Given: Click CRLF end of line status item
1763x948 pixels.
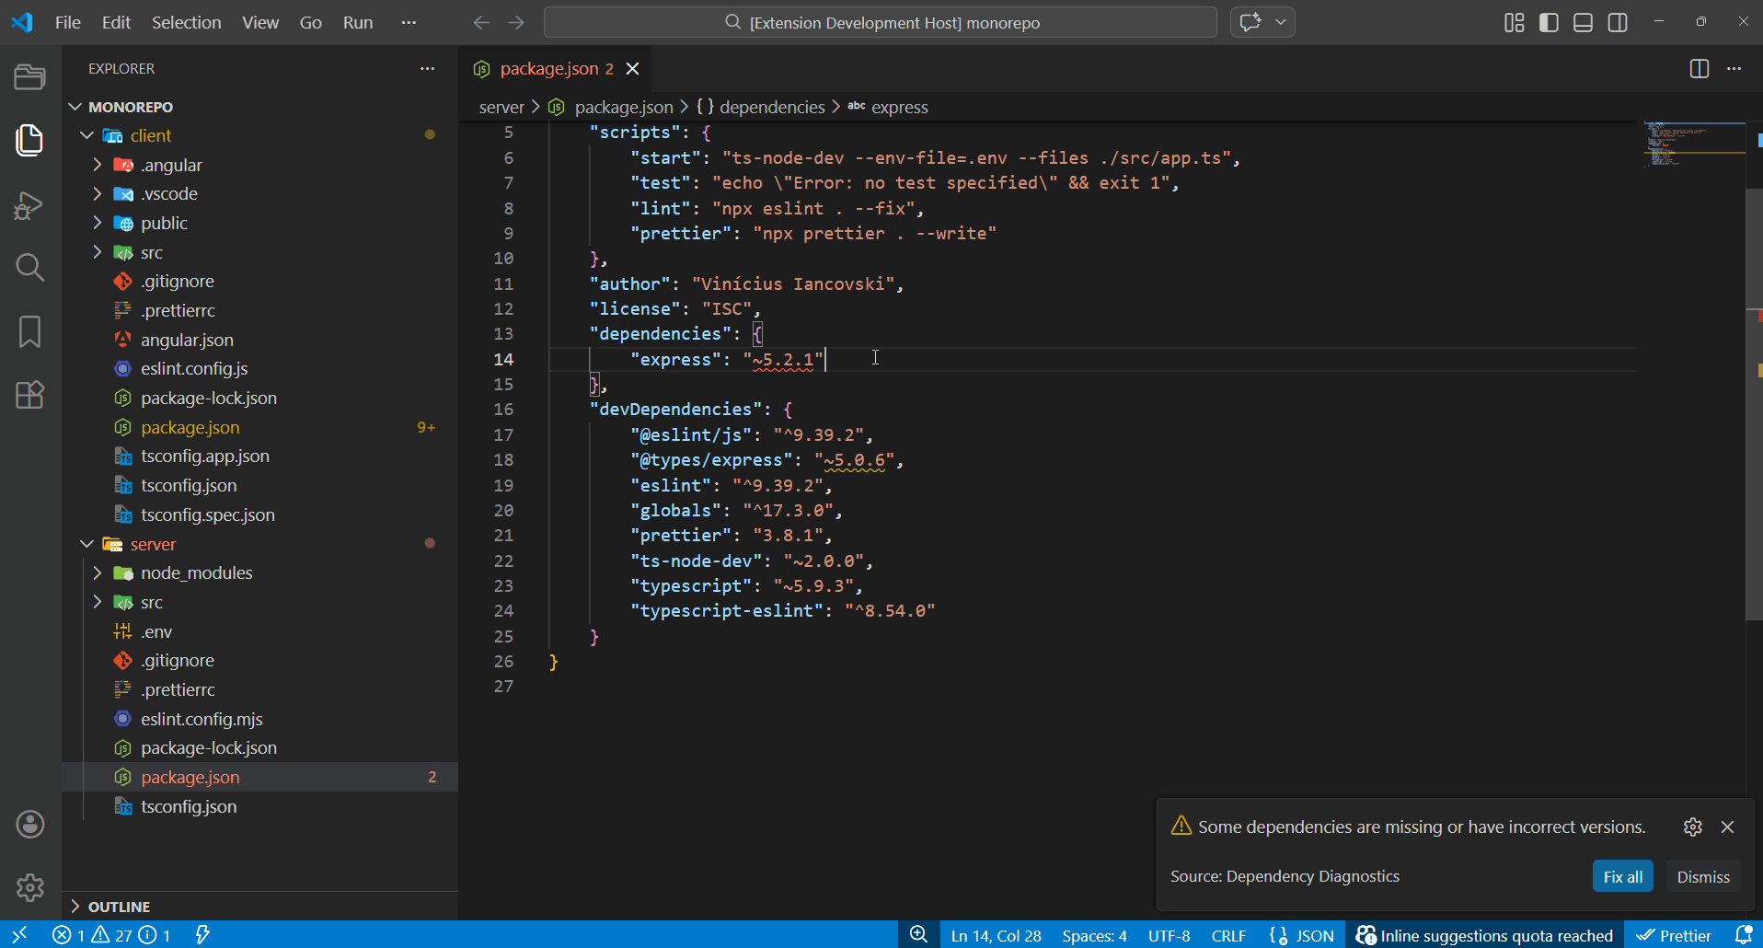Looking at the screenshot, I should [x=1228, y=935].
